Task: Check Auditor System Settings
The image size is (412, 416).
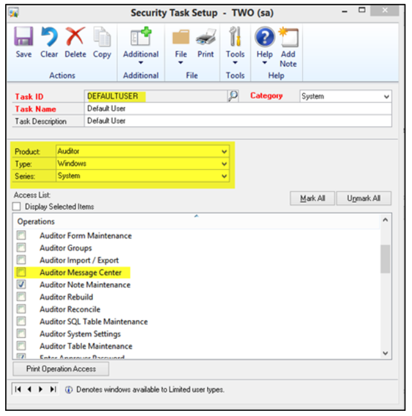Action: (x=21, y=333)
